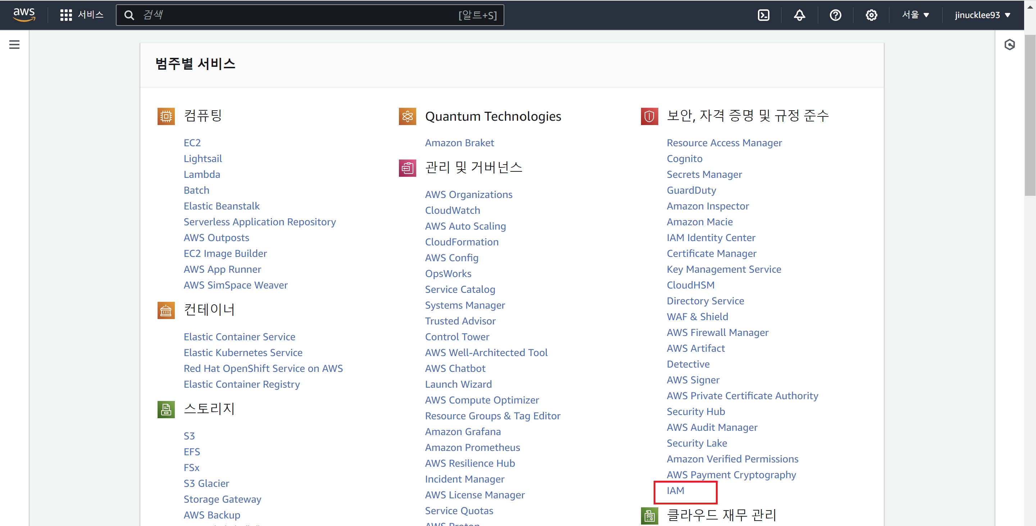1036x526 pixels.
Task: Open the settings gear icon
Action: (x=871, y=15)
